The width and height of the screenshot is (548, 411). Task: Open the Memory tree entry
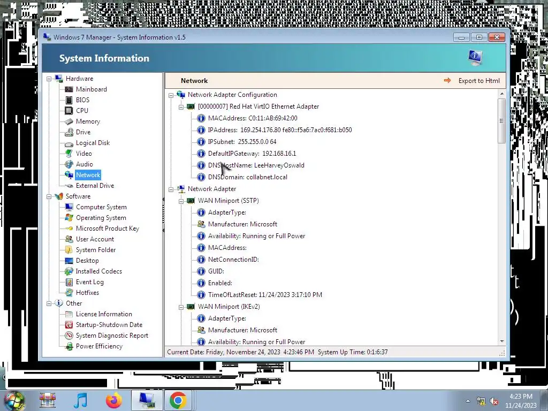point(88,121)
